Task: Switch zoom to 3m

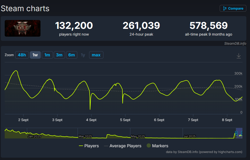Action: click(59, 55)
